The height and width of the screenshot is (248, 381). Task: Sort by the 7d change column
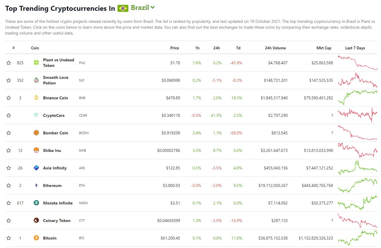238,48
